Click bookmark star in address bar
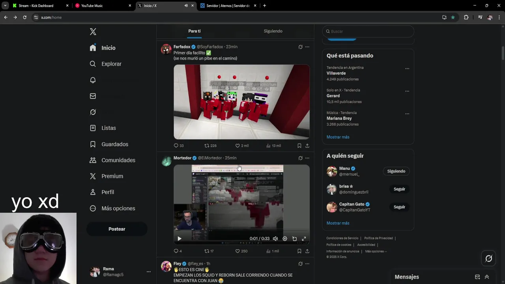 (453, 17)
